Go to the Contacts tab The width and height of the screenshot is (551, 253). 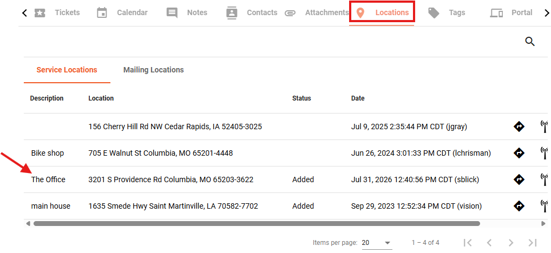(x=252, y=12)
